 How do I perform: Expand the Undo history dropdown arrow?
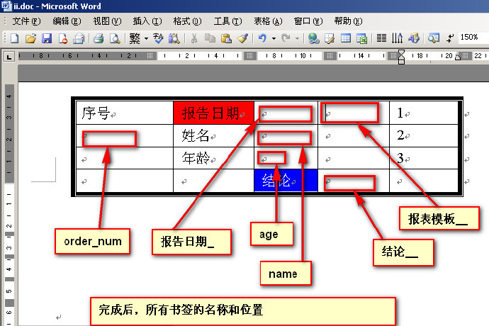tap(274, 39)
